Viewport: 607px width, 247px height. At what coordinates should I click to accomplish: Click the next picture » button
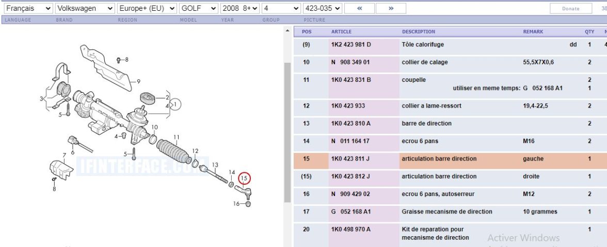click(x=391, y=9)
